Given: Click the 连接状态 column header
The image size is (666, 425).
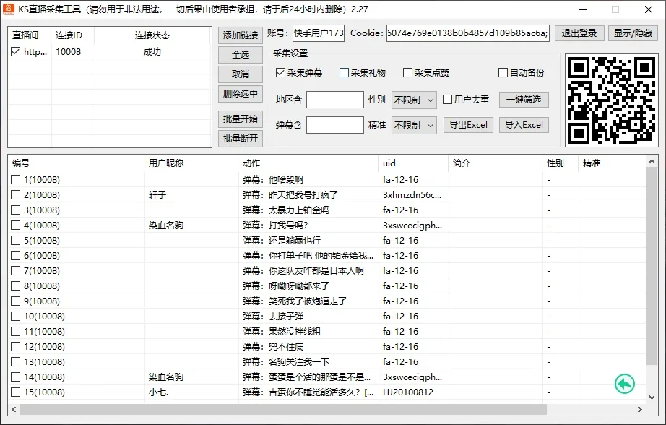Looking at the screenshot, I should click(x=152, y=35).
